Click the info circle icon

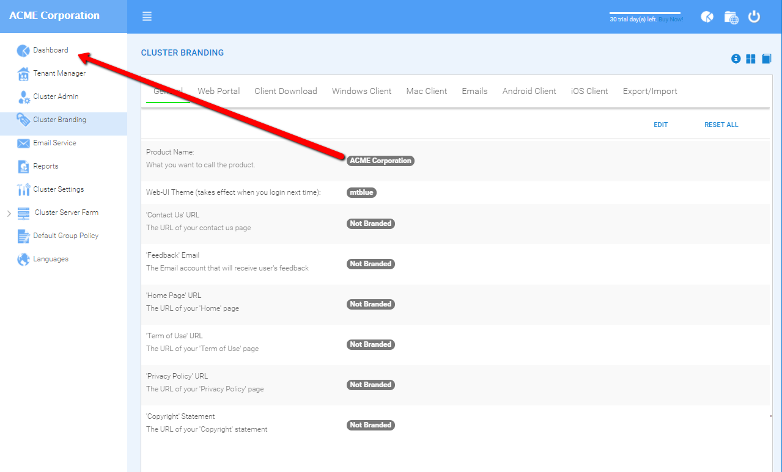point(736,59)
